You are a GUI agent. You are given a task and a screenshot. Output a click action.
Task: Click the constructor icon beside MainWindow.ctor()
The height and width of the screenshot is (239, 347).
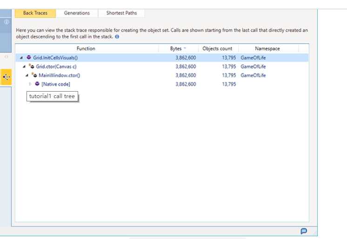[x=34, y=75]
